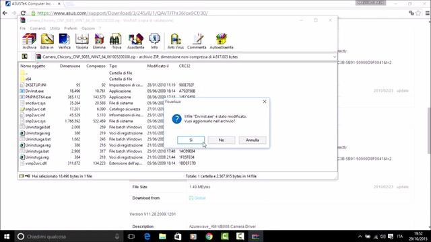Click the Autoestraente toolbar icon
This screenshot has width=431, height=242.
[x=222, y=41]
